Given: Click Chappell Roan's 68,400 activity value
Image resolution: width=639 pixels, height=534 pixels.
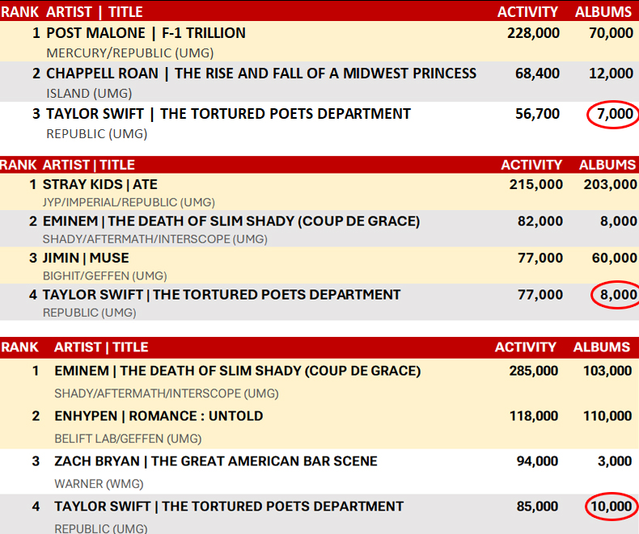Looking at the screenshot, I should tap(538, 74).
